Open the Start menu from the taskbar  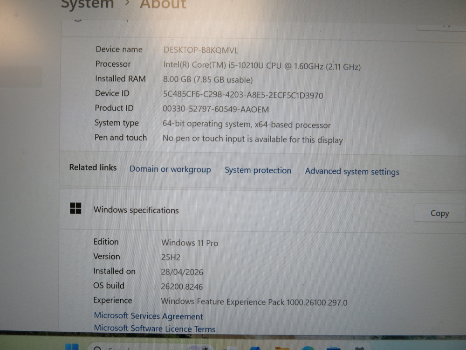point(72,347)
